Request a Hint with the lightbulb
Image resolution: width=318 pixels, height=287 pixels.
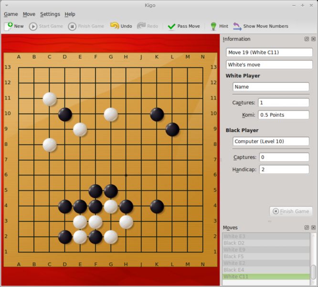coord(213,26)
